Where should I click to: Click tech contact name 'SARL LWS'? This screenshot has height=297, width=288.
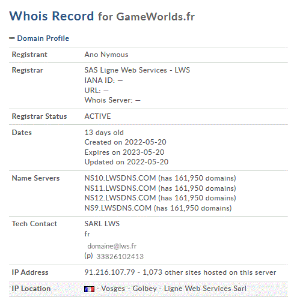102,224
